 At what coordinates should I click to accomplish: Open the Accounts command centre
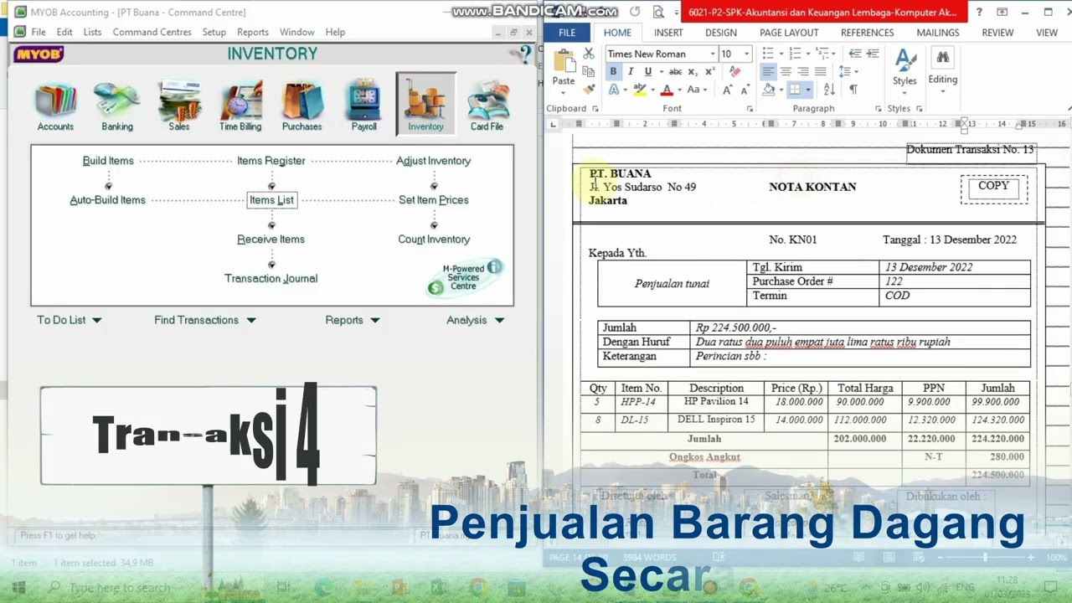click(x=55, y=105)
